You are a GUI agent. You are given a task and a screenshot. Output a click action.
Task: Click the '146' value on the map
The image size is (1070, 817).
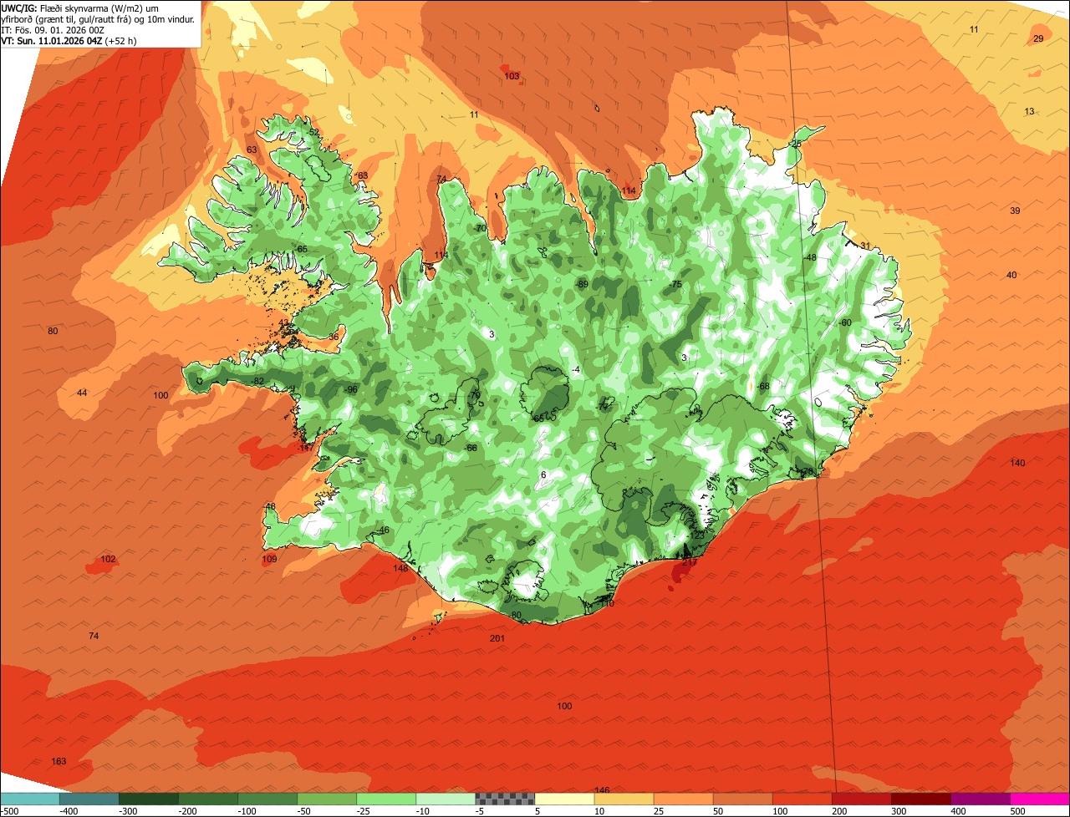pos(602,790)
